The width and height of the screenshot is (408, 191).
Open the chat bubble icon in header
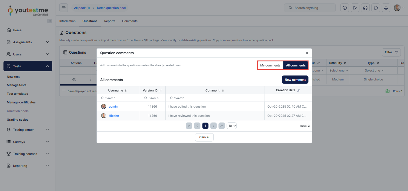click(376, 8)
